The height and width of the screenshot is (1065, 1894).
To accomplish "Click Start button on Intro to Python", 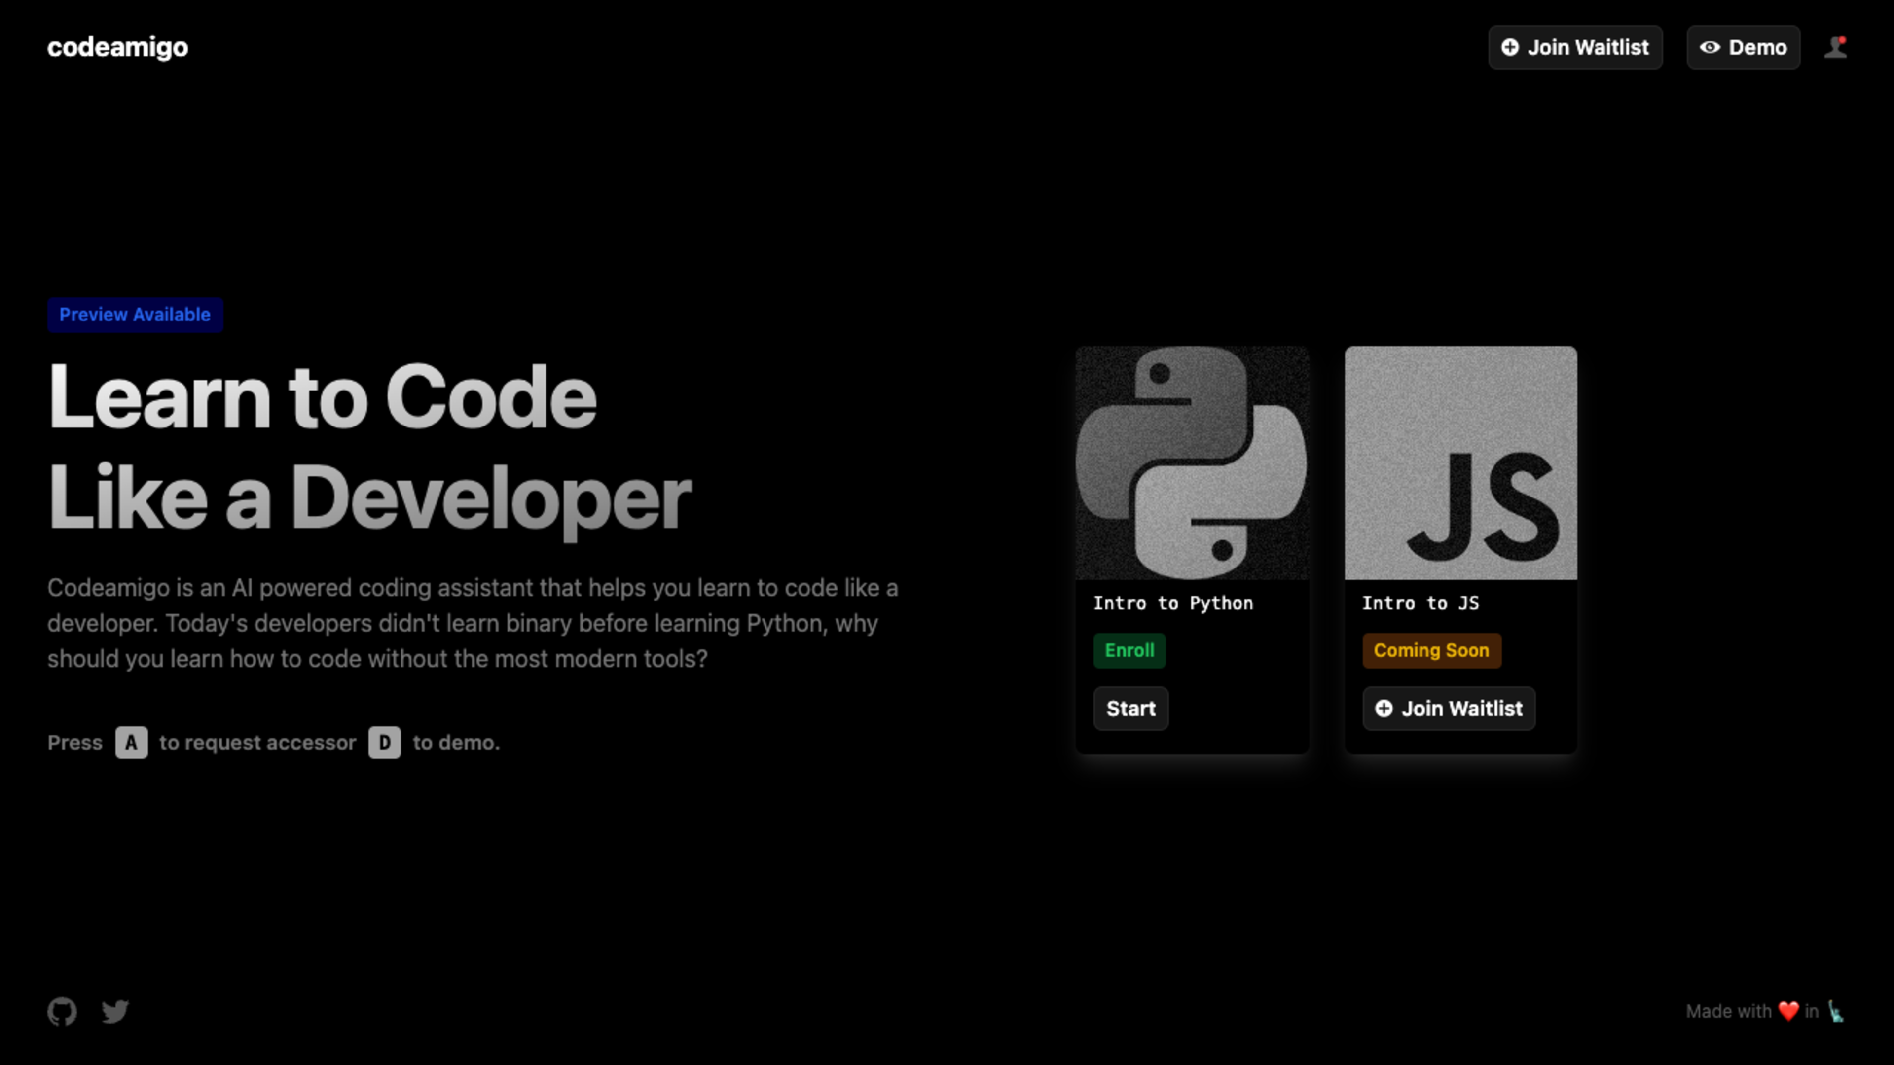I will 1130,709.
